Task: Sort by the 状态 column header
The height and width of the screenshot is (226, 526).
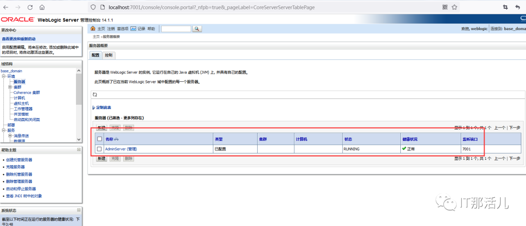Action: [348, 139]
